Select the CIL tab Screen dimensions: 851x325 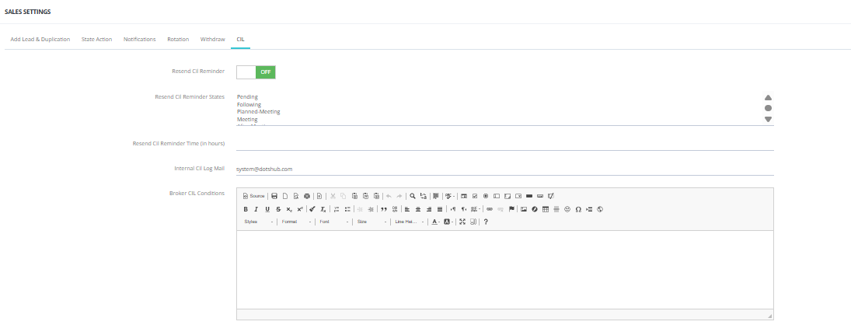[x=240, y=39]
